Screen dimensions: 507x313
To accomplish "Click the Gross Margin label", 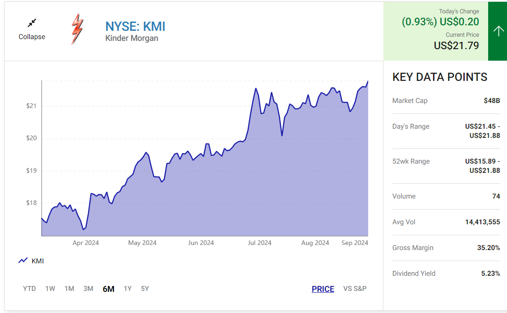I will pos(413,248).
